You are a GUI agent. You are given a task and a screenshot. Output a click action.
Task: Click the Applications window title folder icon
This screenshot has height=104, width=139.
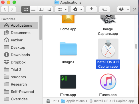tap(57, 2)
